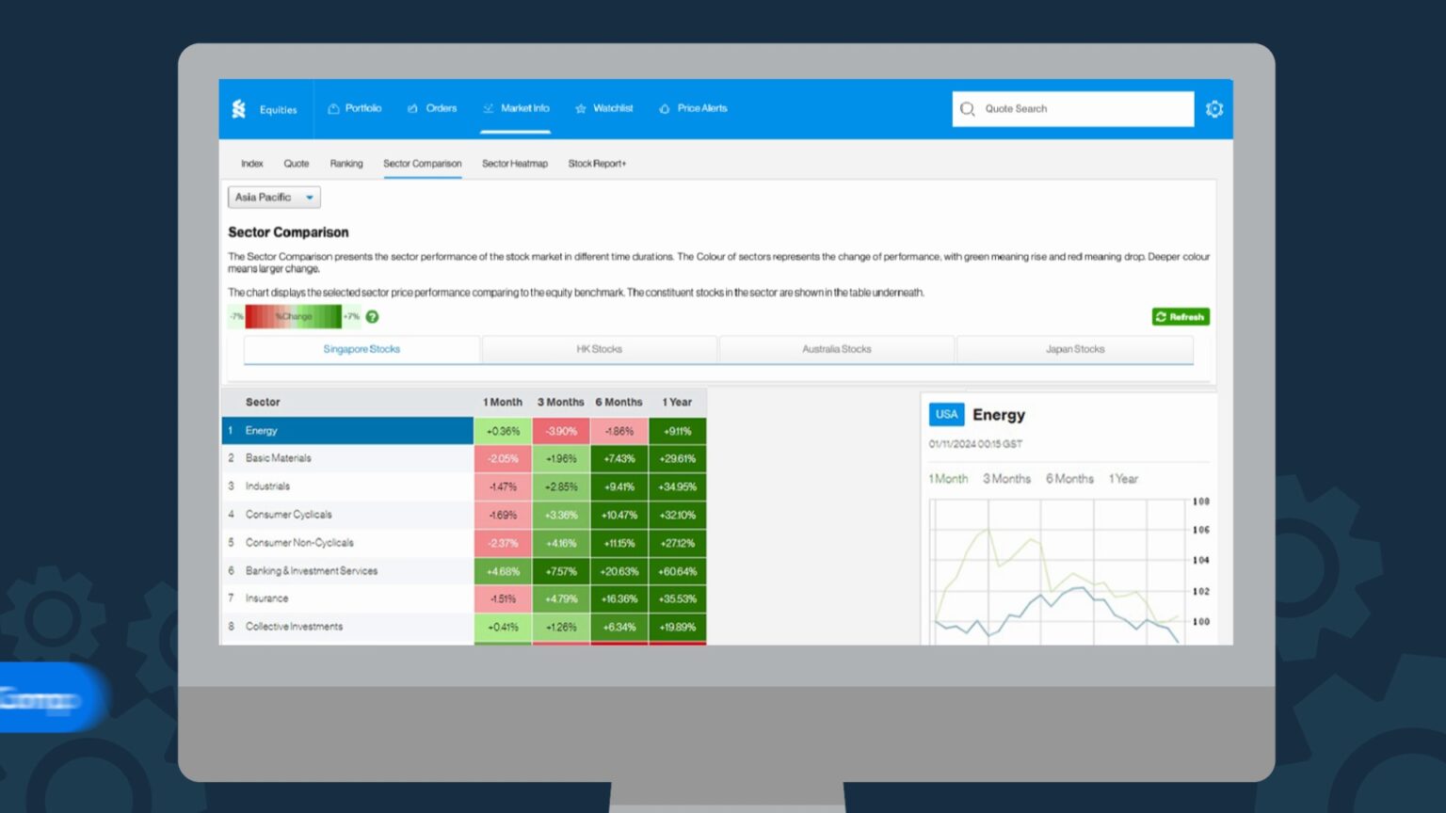Switch to Australia Stocks view

coord(837,349)
